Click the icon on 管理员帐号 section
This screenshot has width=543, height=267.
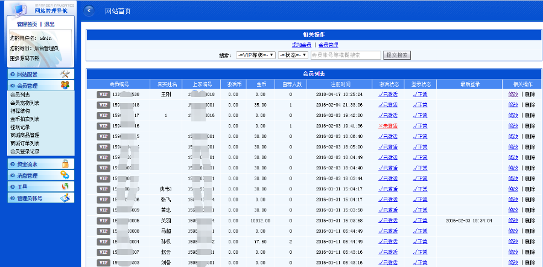[x=65, y=198]
